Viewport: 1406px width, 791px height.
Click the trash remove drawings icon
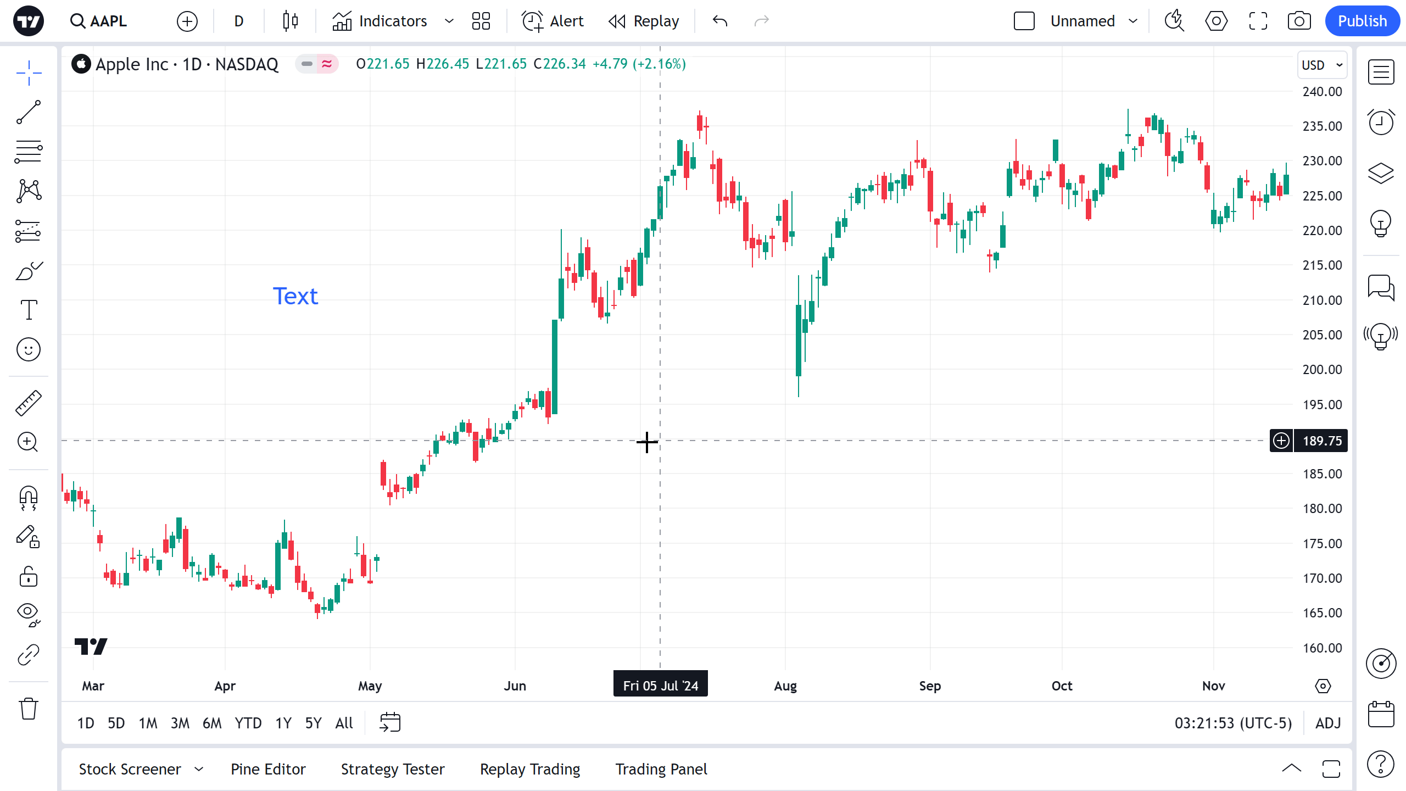(x=29, y=709)
